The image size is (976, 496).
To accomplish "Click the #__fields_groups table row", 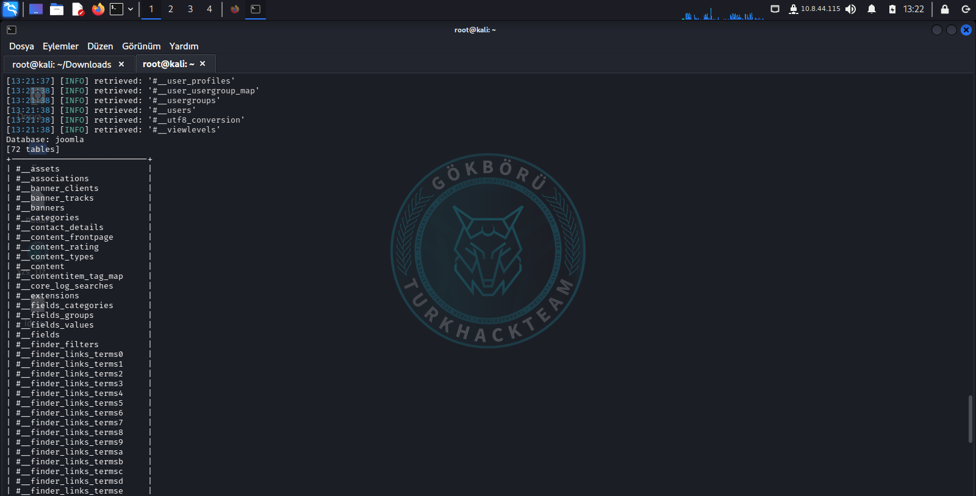I will point(79,315).
